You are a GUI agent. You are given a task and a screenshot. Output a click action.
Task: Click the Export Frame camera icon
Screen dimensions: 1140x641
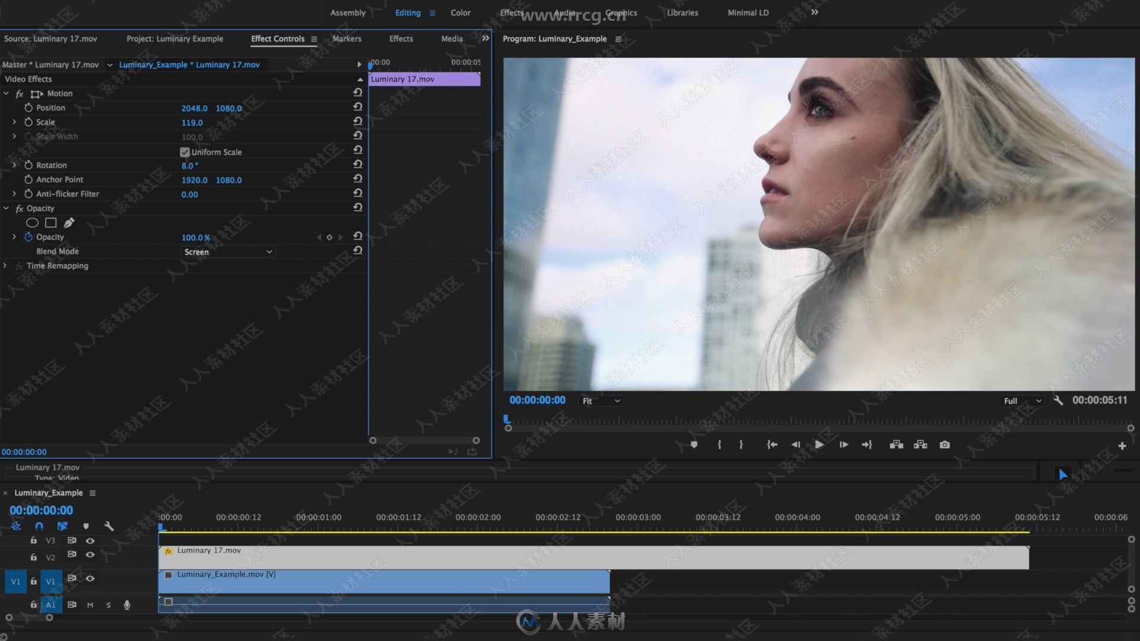click(945, 445)
